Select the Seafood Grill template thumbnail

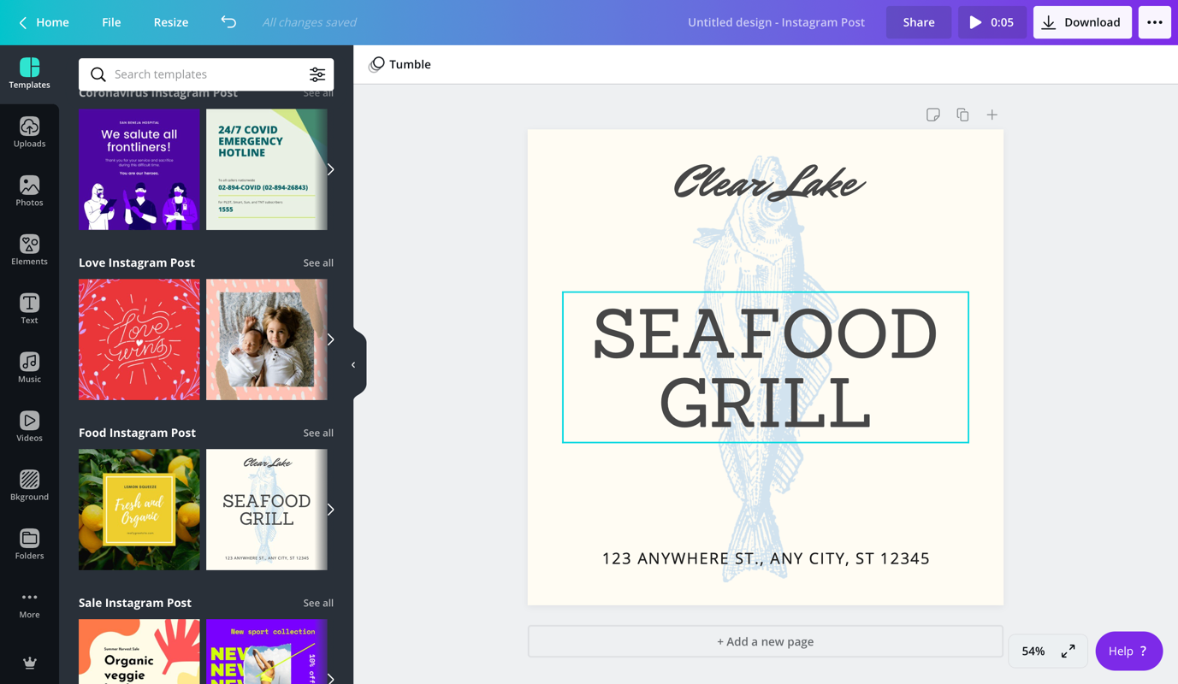[x=267, y=510]
